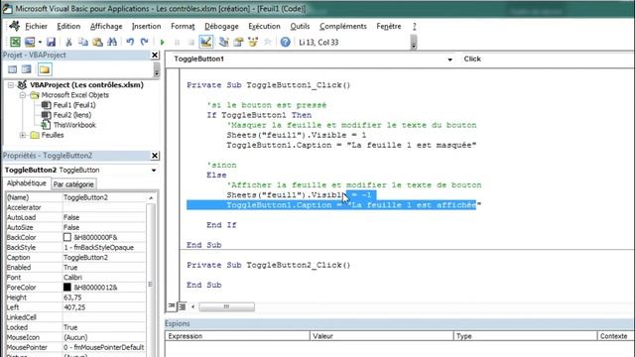Select ThisWorkbook in the project tree
The height and width of the screenshot is (357, 635).
click(x=74, y=125)
